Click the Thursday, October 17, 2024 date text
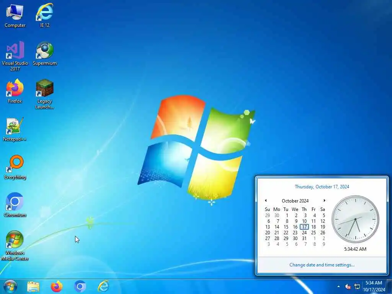 pyautogui.click(x=322, y=186)
